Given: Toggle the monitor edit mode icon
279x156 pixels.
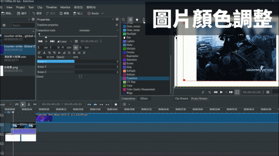Looking at the screenshot, I should [x=237, y=92].
